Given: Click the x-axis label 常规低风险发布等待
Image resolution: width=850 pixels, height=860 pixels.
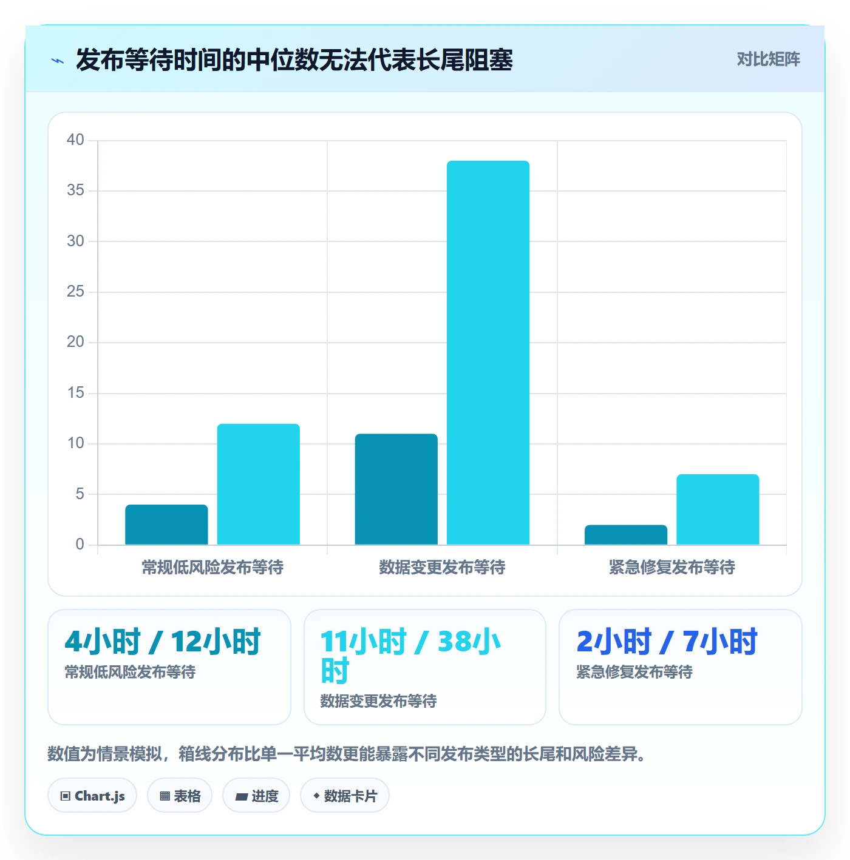Looking at the screenshot, I should click(212, 568).
